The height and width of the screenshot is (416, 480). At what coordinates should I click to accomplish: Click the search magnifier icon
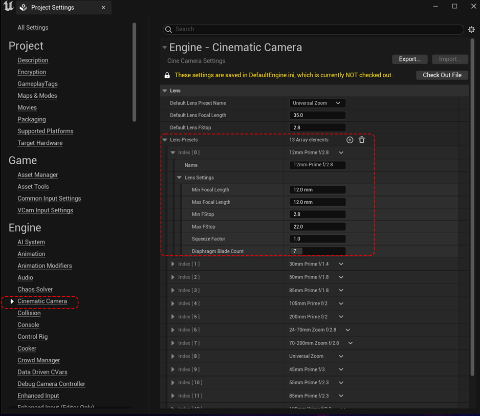[168, 29]
